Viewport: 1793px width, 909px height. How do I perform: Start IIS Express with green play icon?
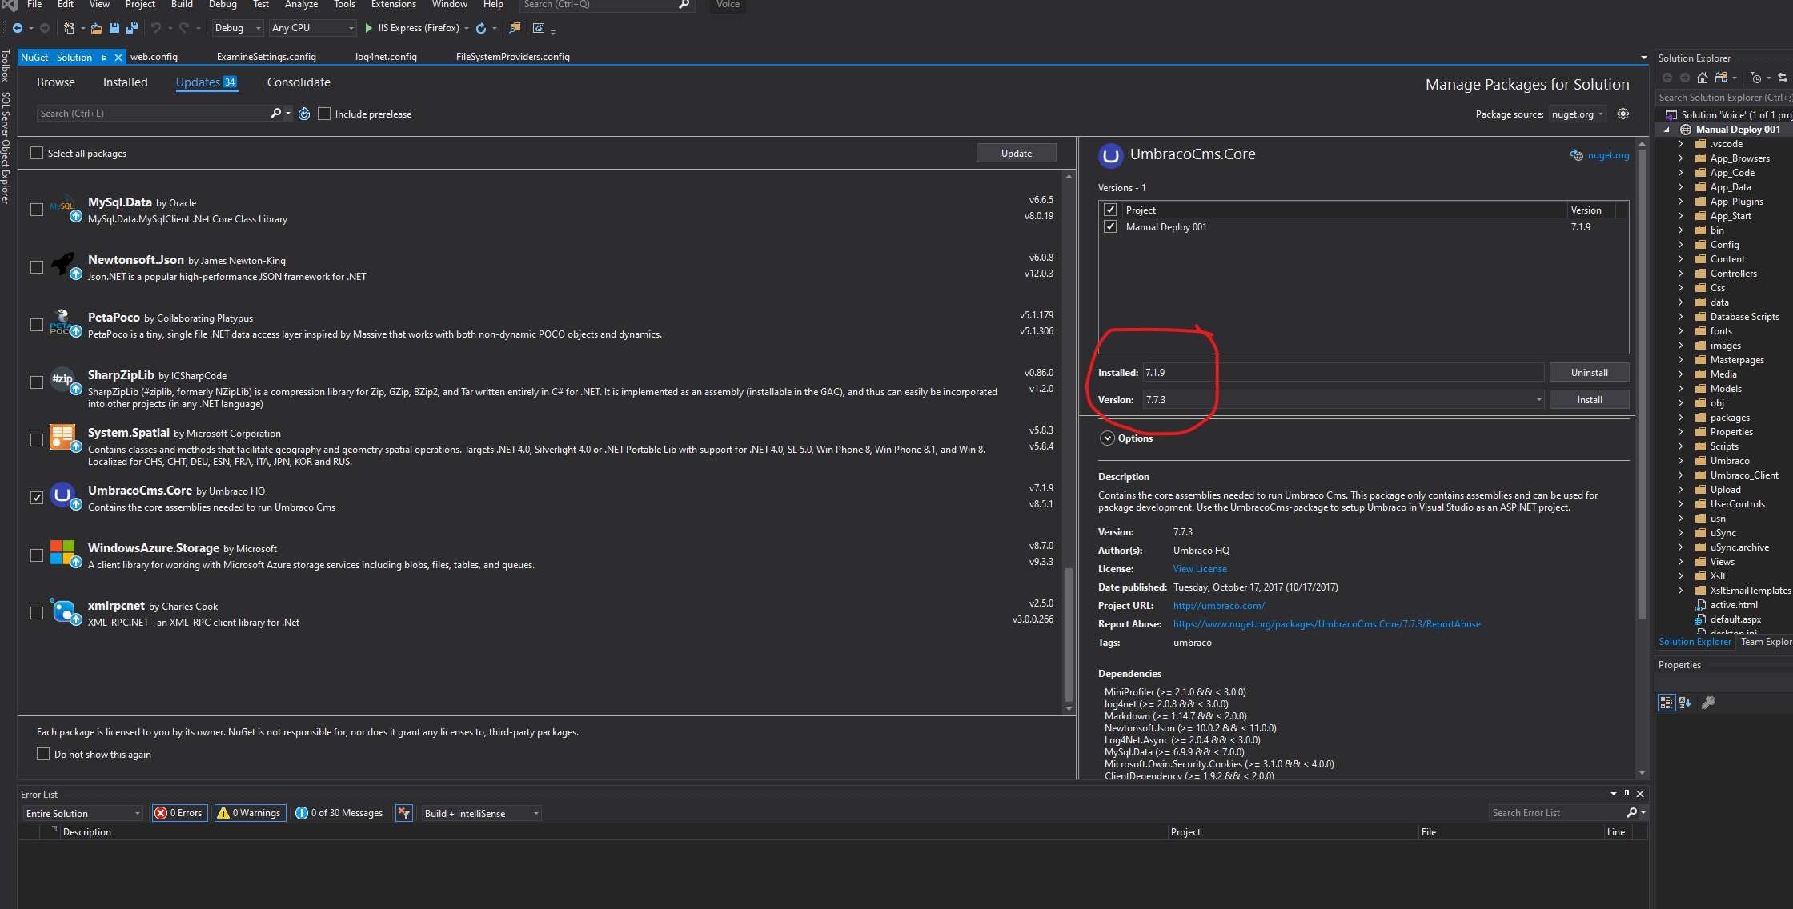[x=369, y=28]
